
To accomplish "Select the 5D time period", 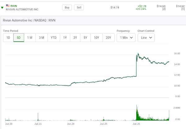I will pos(19,38).
